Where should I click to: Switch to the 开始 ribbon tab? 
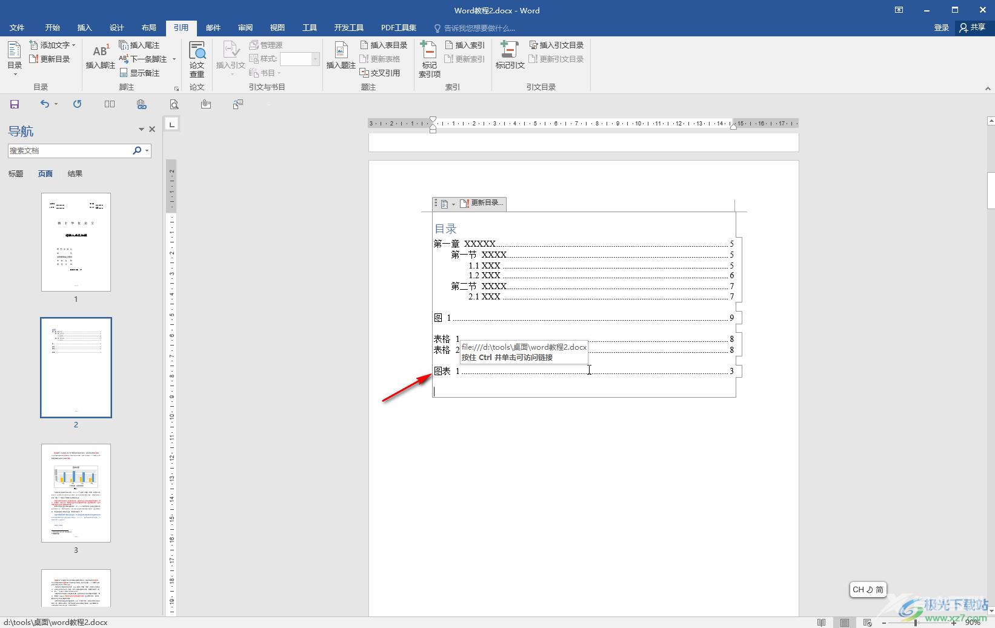point(52,28)
